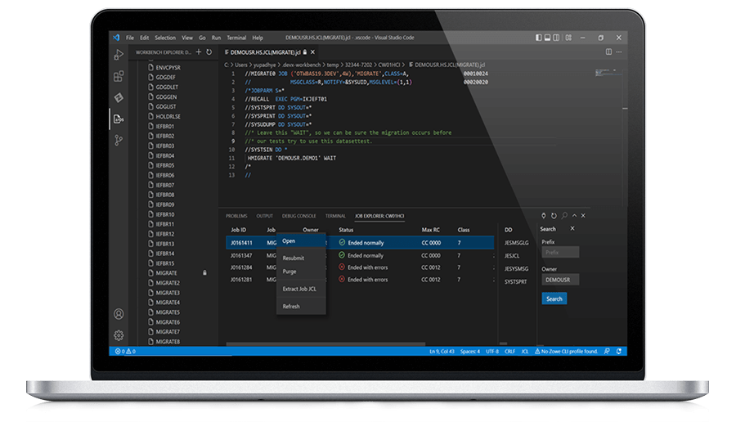Open editor More Actions ellipsis menu
The height and width of the screenshot is (422, 736).
(x=619, y=52)
